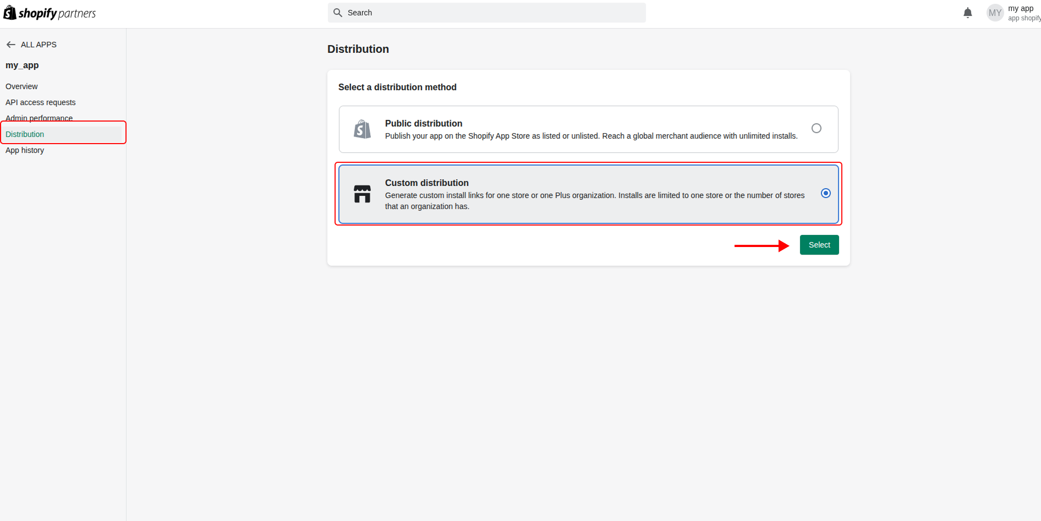Click the my_app heading in sidebar

pyautogui.click(x=22, y=65)
